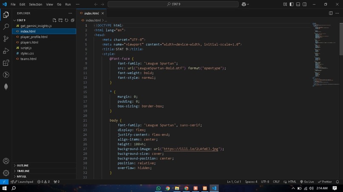Screen dimensions: 343x192
Task: Expand the Outline section
Action: (23, 166)
